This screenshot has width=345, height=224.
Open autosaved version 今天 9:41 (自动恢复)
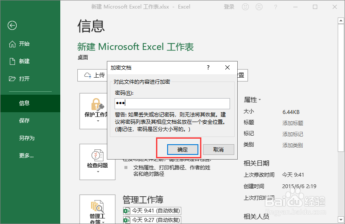coord(152,211)
